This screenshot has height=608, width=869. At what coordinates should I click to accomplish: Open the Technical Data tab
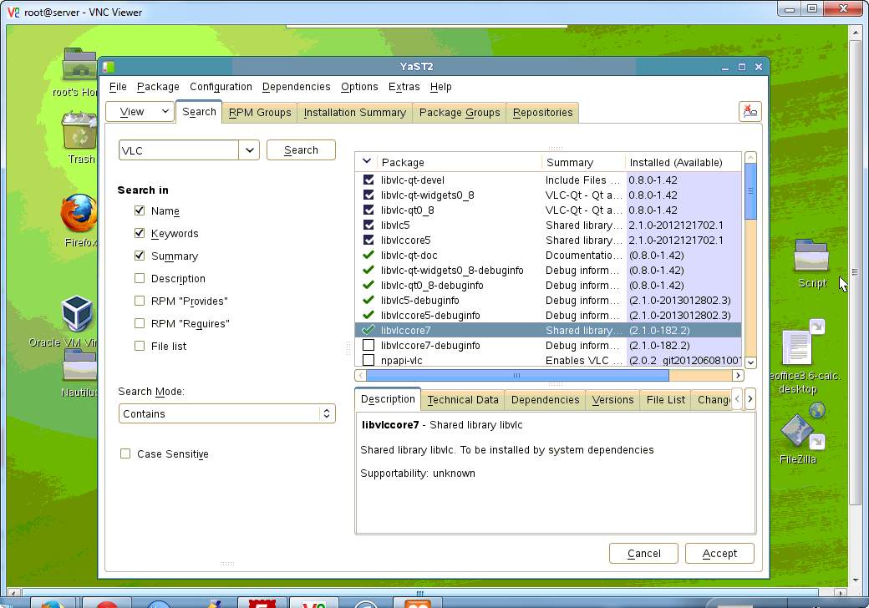[x=463, y=400]
